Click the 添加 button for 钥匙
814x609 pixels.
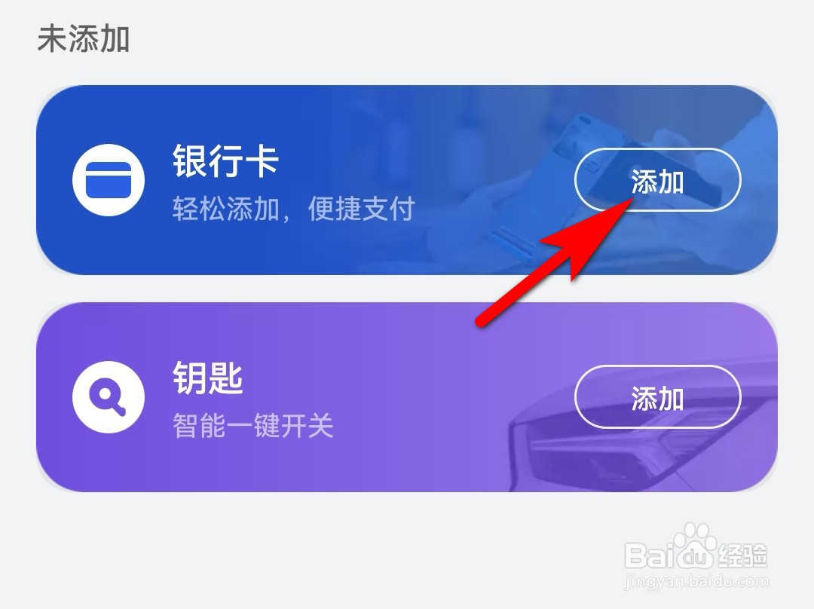tap(657, 397)
